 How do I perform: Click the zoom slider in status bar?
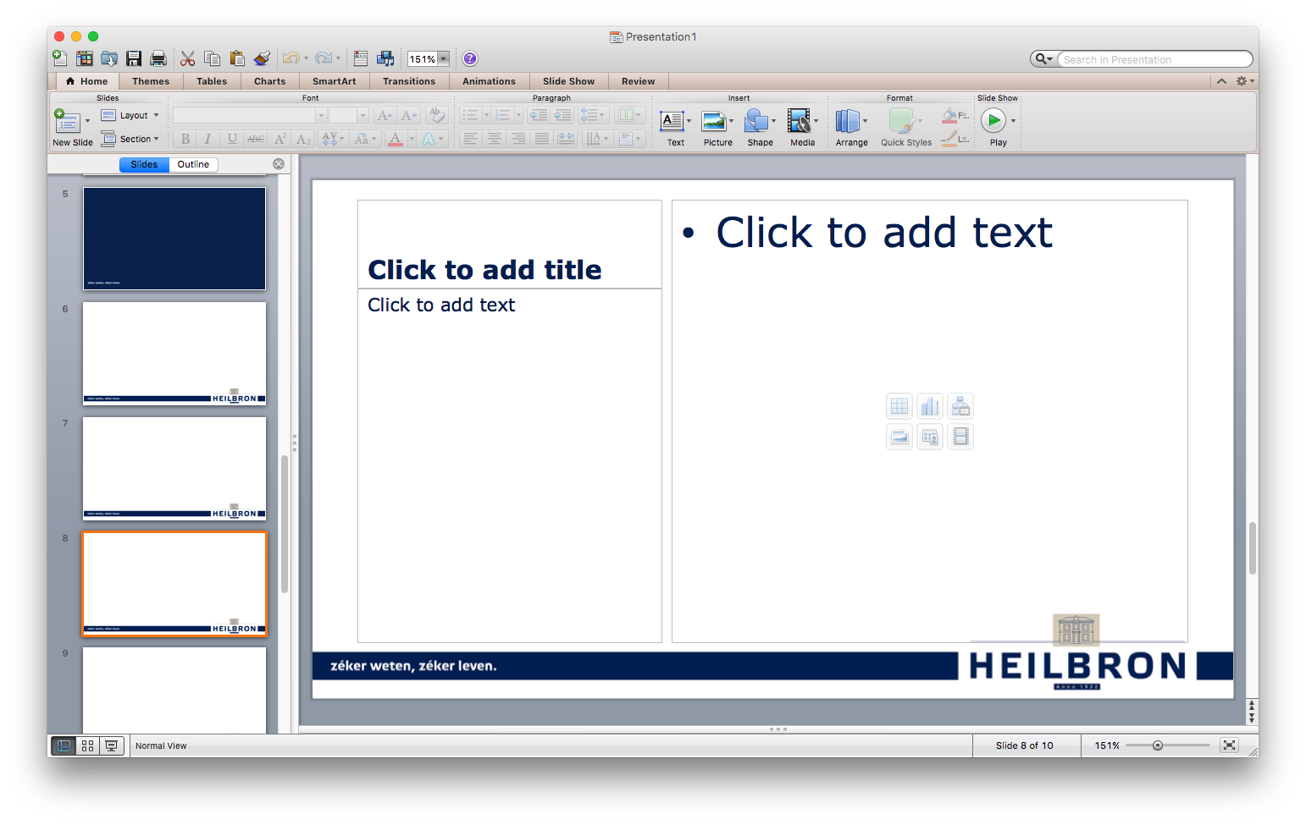point(1158,745)
